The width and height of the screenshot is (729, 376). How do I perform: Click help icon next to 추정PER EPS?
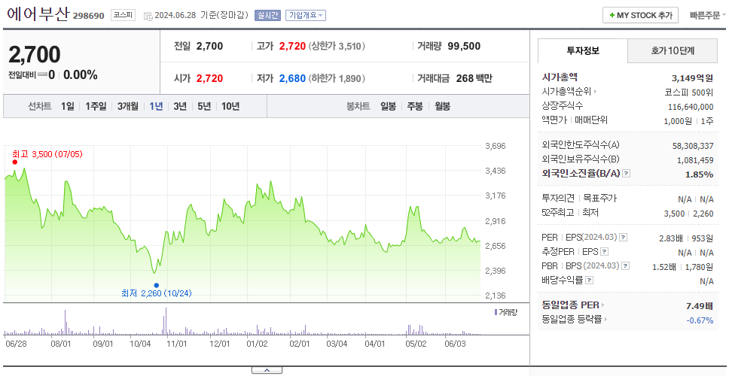[x=604, y=252]
